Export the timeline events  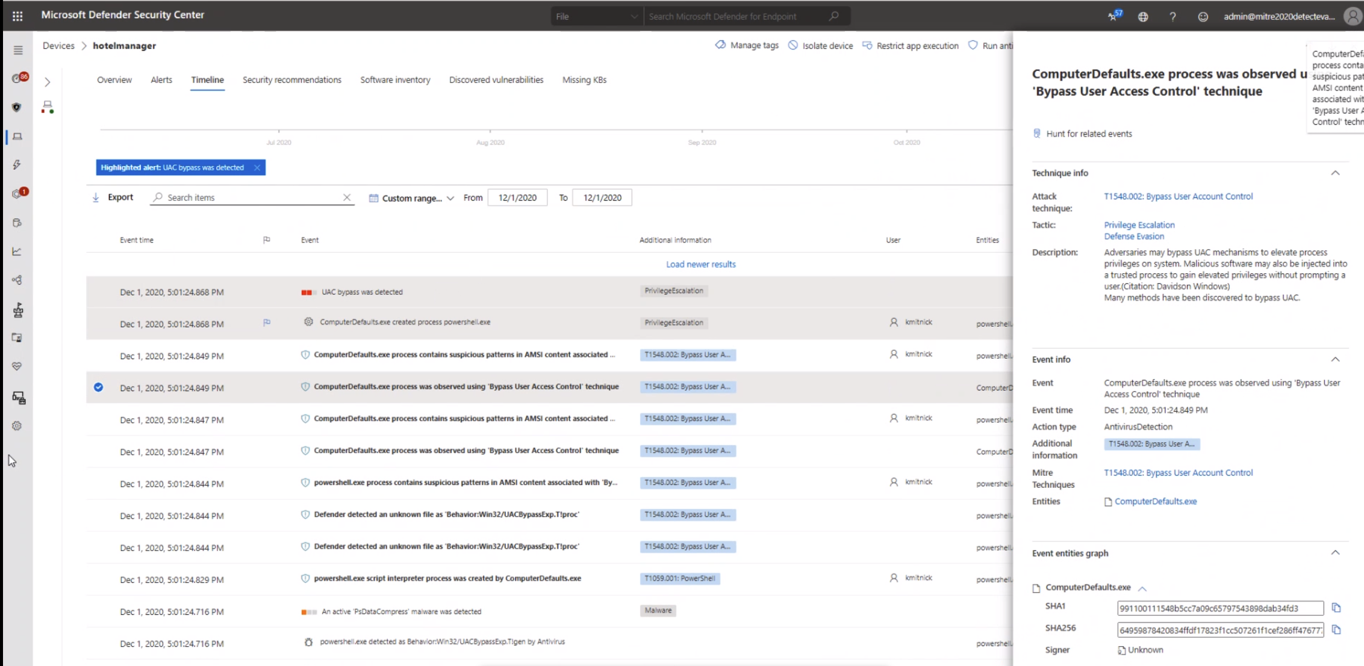click(113, 197)
